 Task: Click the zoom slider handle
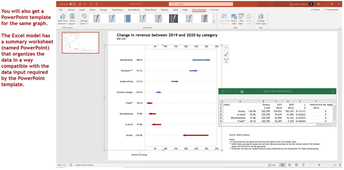319,165
